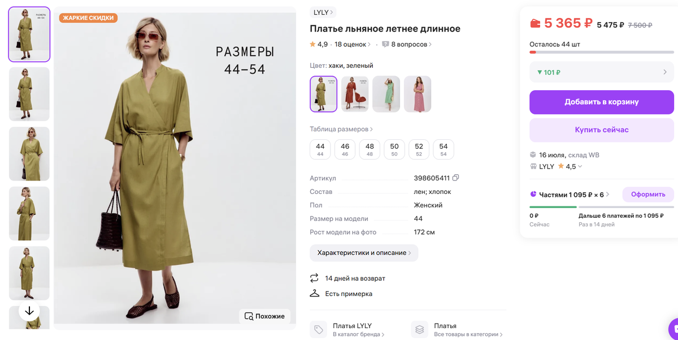
Task: Select size 50
Action: click(x=394, y=149)
